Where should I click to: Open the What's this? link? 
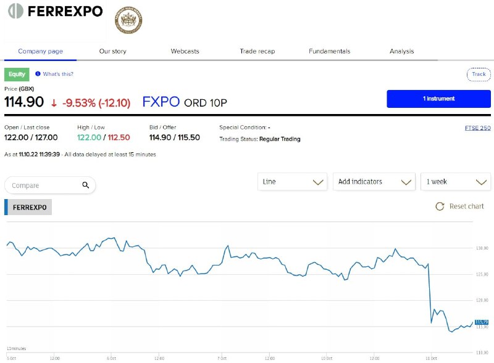58,74
